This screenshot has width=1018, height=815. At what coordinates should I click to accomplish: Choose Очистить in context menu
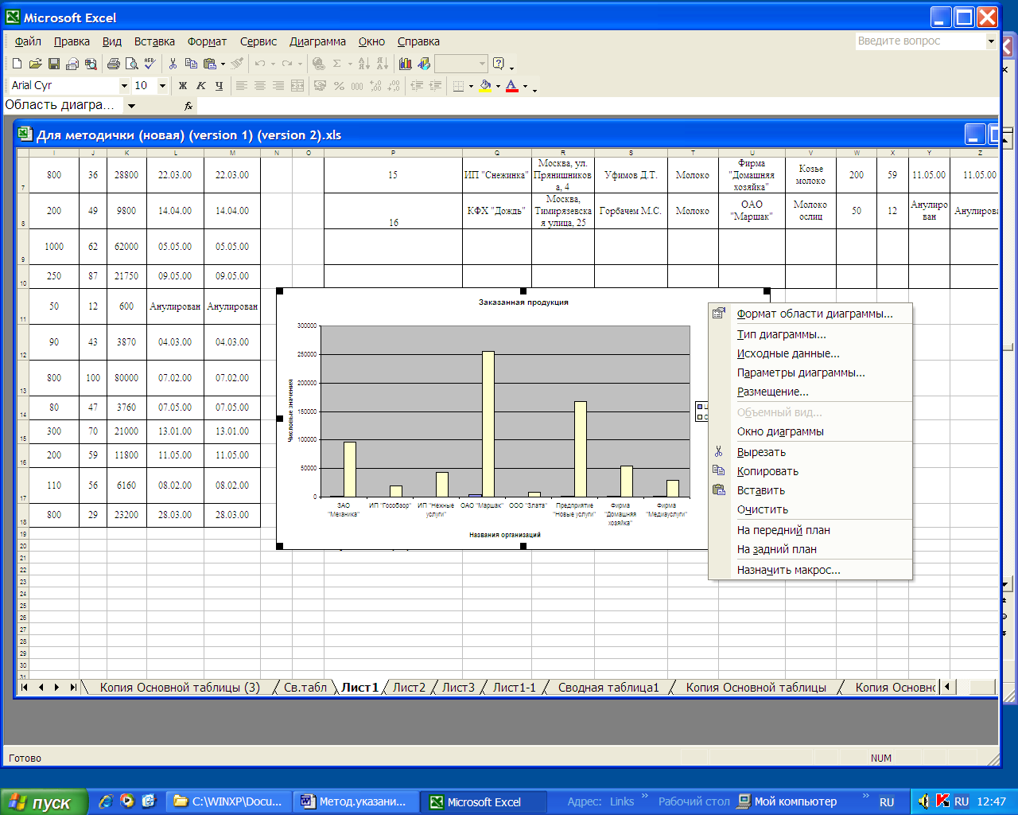click(810, 509)
